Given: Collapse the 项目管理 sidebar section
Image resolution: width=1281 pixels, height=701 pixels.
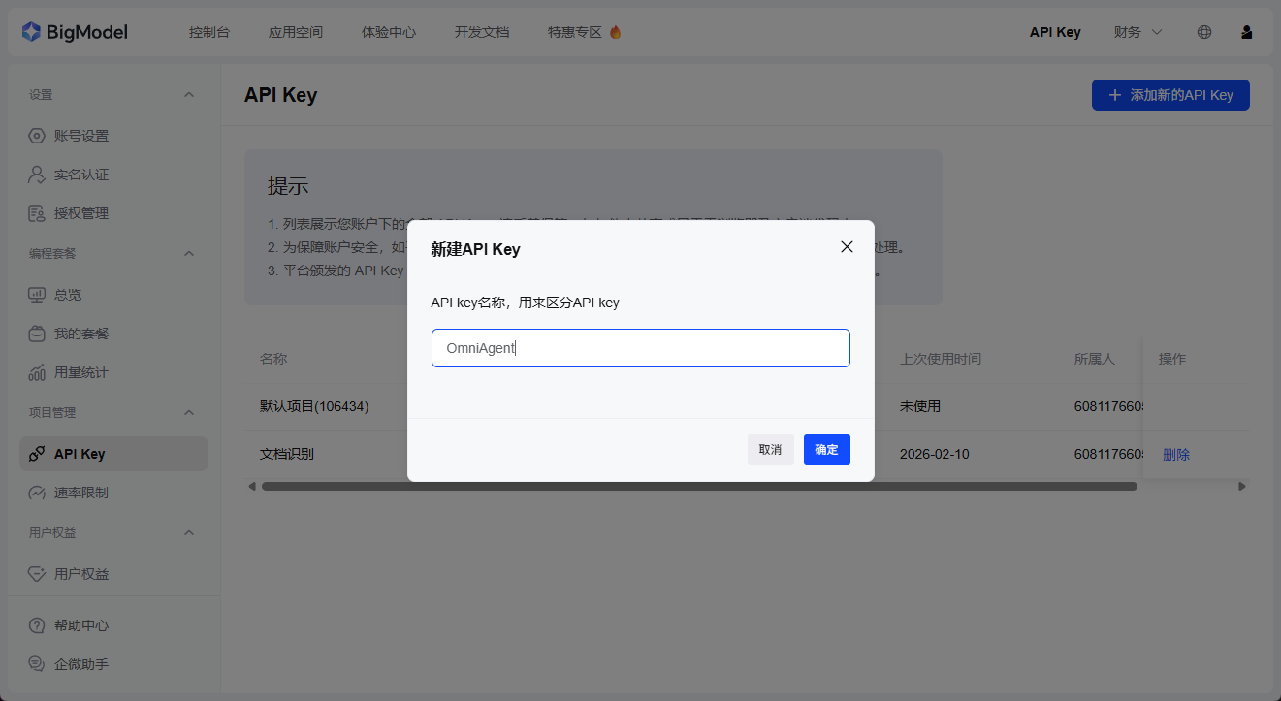Looking at the screenshot, I should [x=189, y=413].
